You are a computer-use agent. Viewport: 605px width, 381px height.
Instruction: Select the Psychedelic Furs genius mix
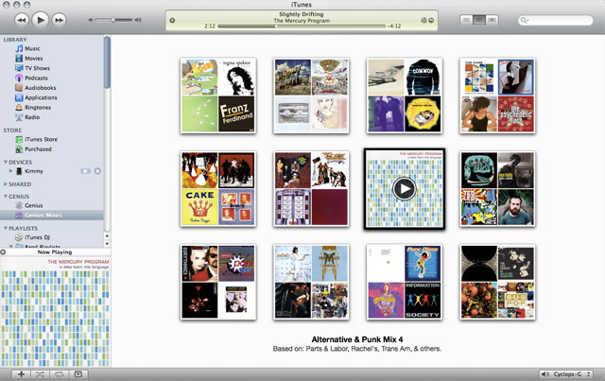[497, 95]
